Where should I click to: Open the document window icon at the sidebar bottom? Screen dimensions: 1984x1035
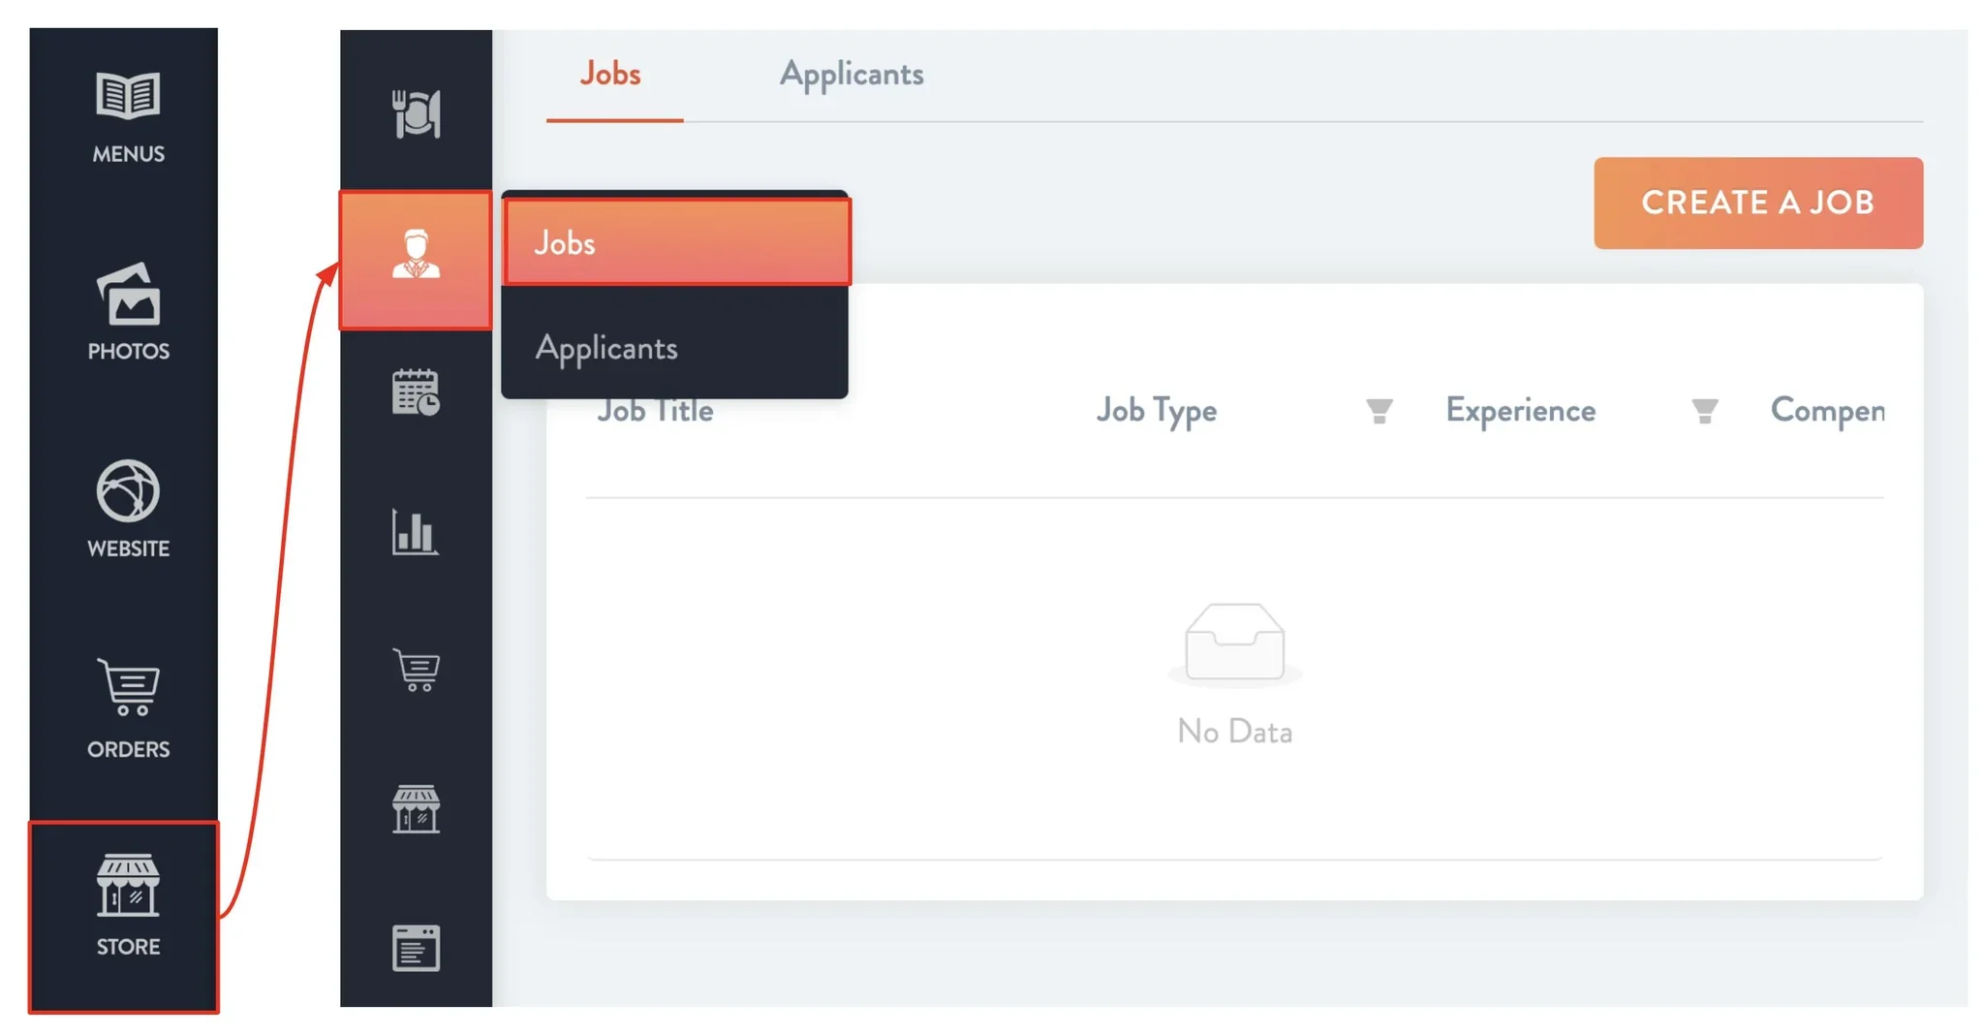tap(417, 947)
